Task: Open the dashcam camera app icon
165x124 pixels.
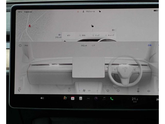Action: click(96, 98)
